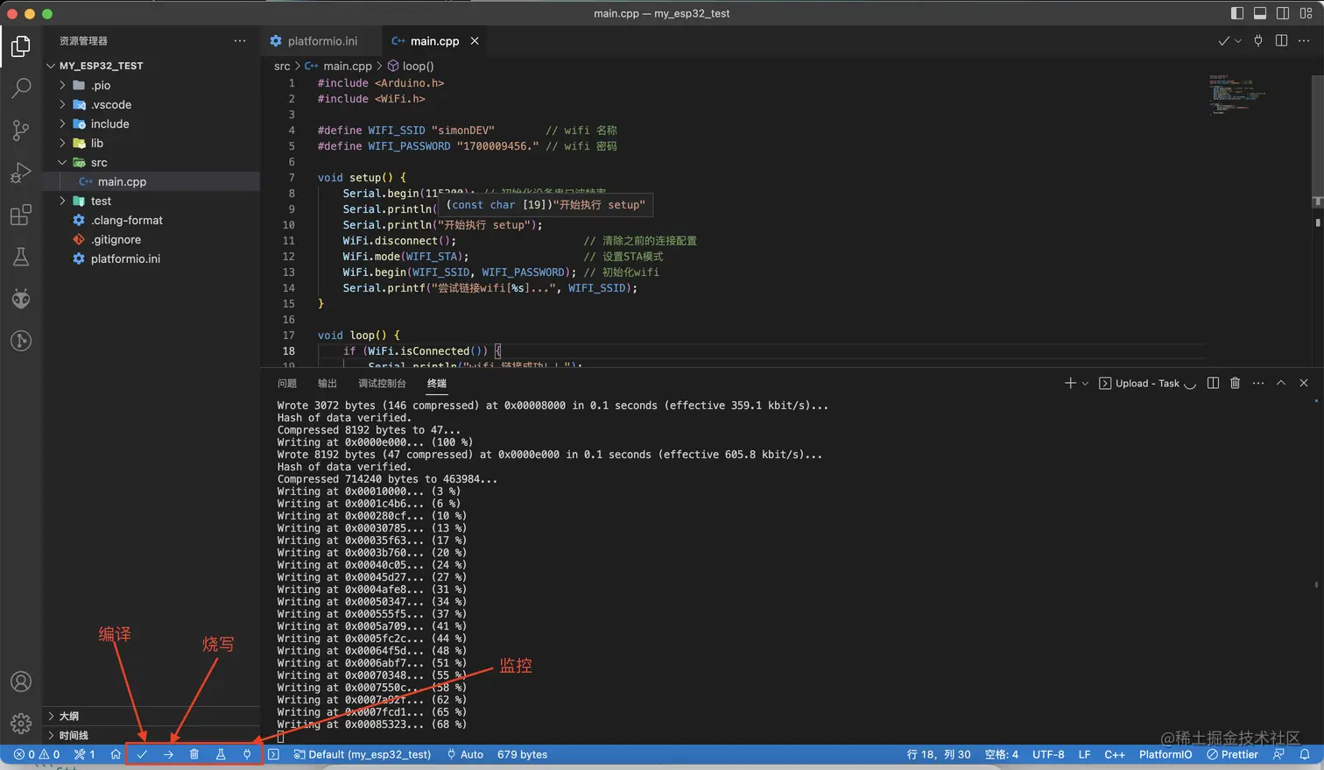Image resolution: width=1324 pixels, height=770 pixels.
Task: Open the Accounts menu in activity bar
Action: point(21,682)
